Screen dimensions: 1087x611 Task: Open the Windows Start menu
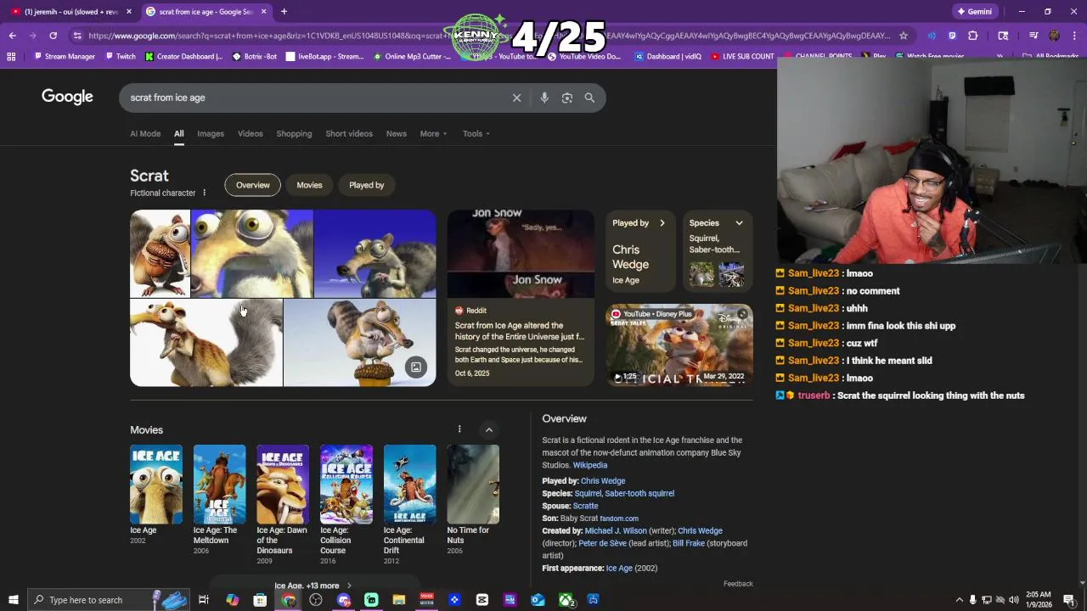pos(13,600)
